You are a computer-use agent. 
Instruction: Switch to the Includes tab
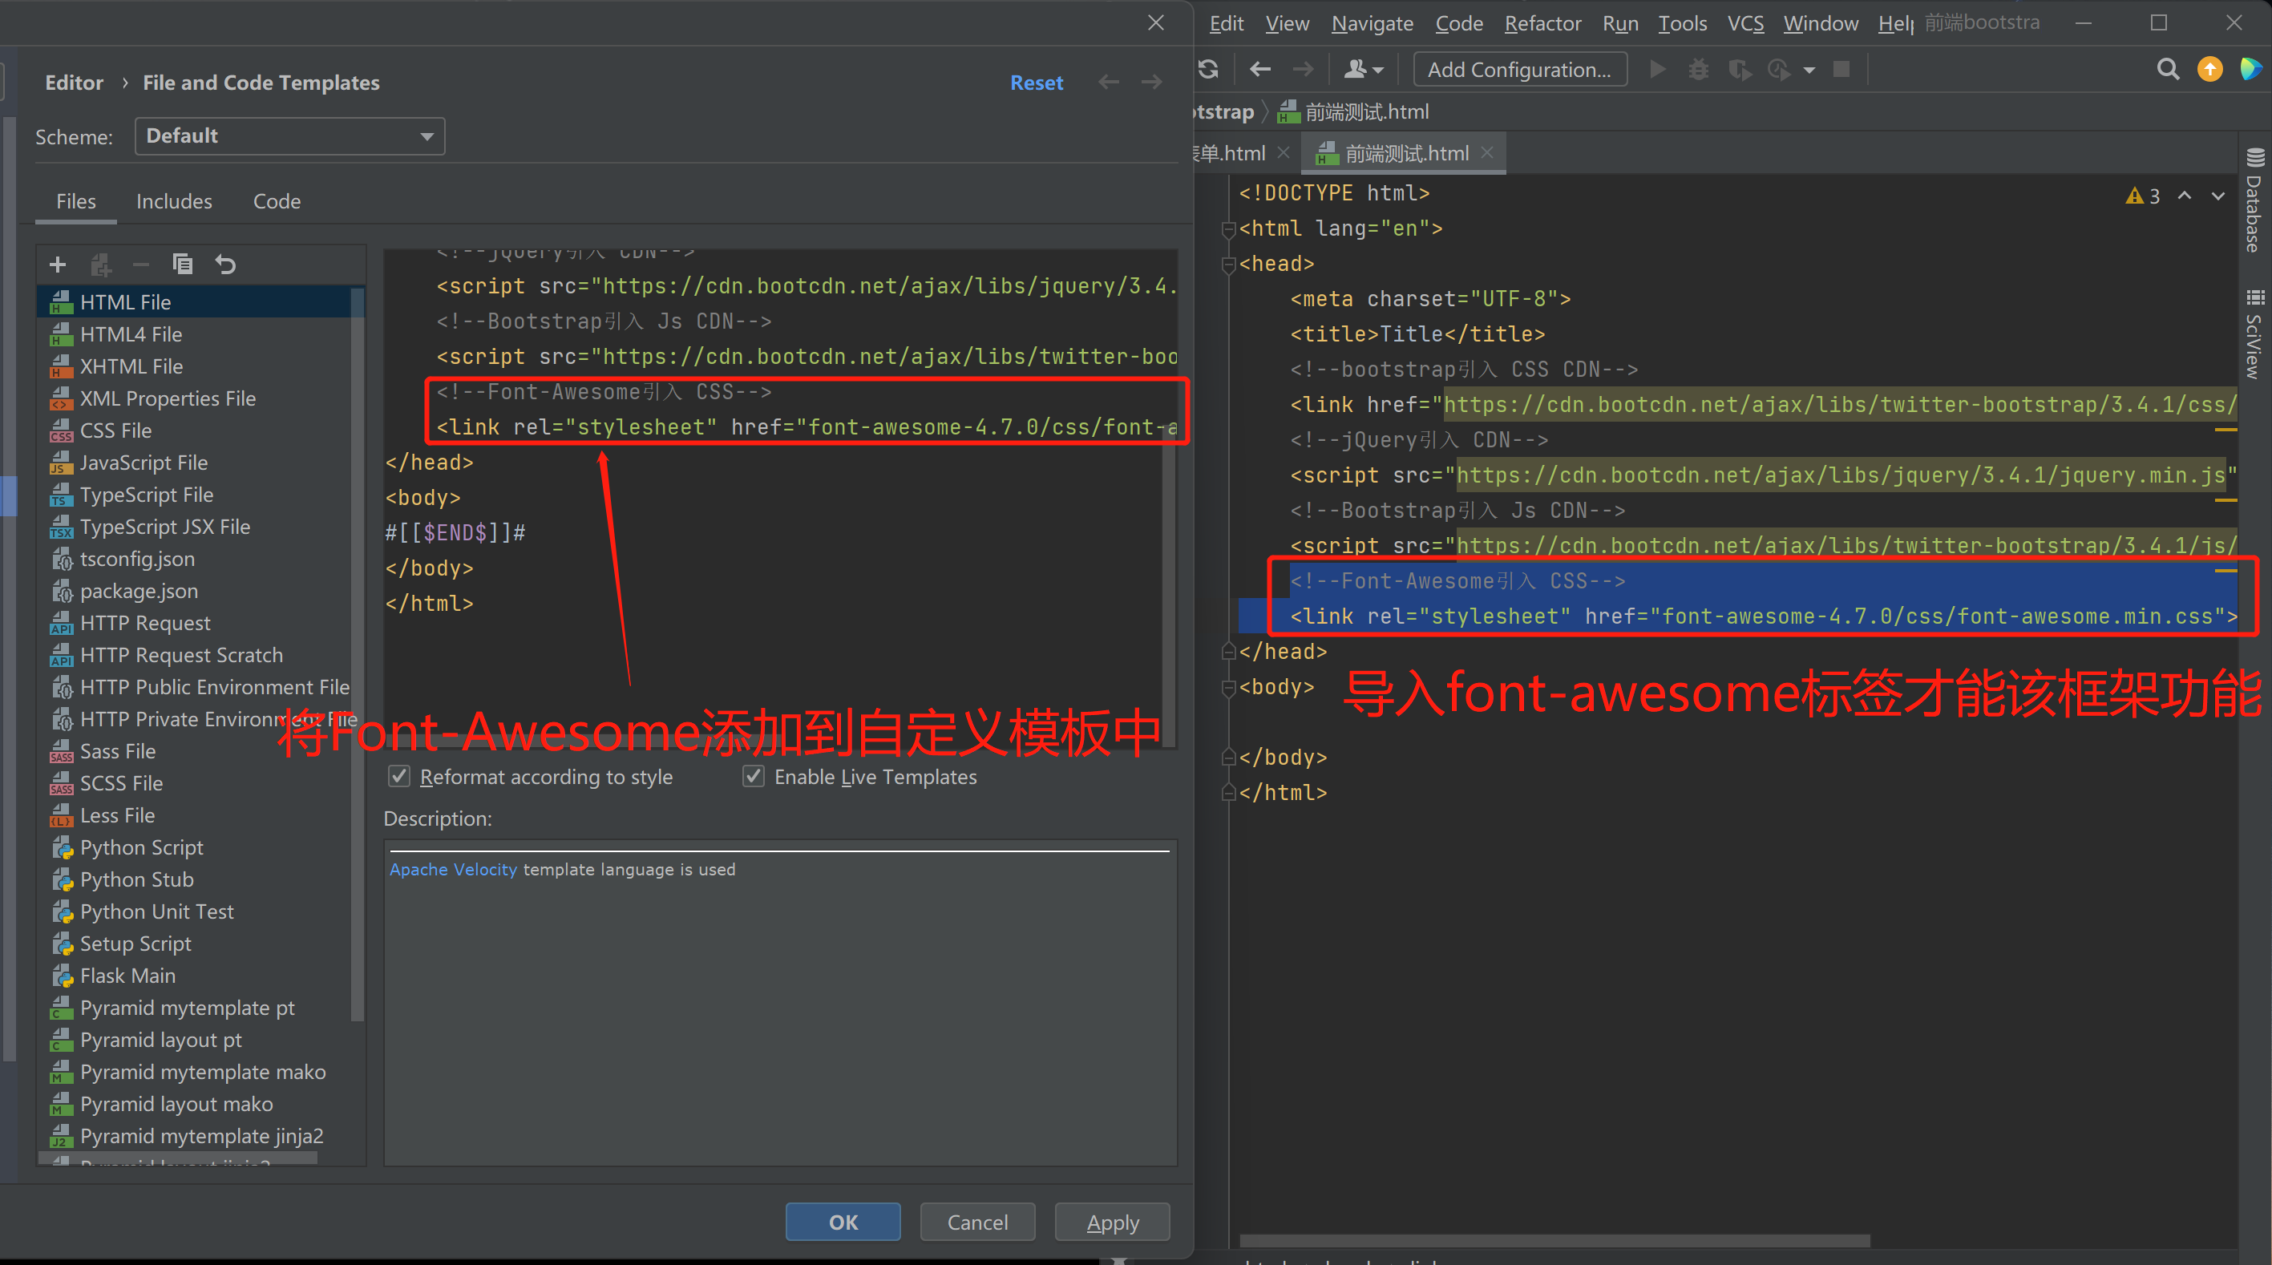[174, 202]
